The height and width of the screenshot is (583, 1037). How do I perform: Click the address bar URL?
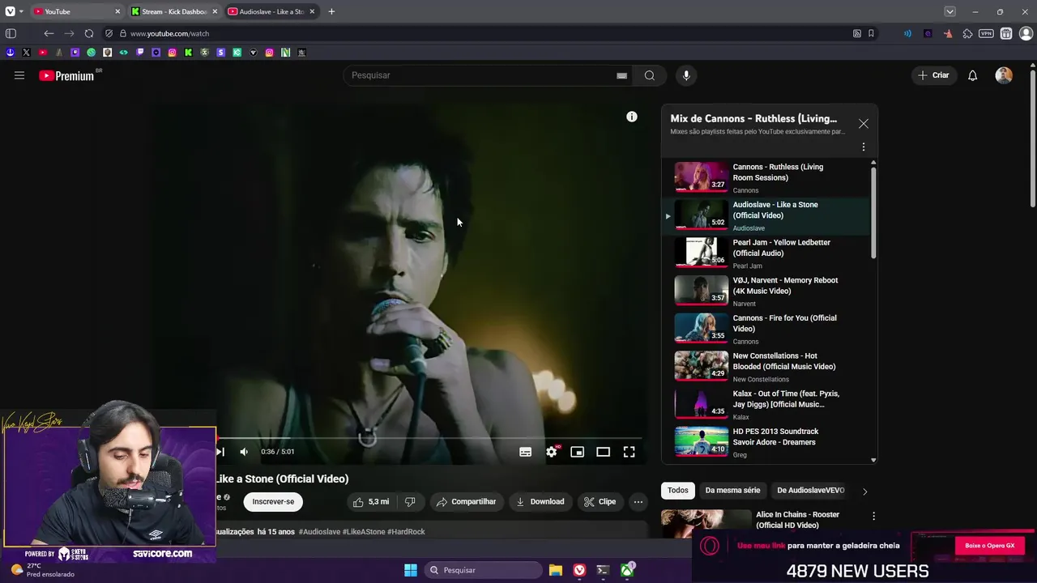pyautogui.click(x=170, y=33)
